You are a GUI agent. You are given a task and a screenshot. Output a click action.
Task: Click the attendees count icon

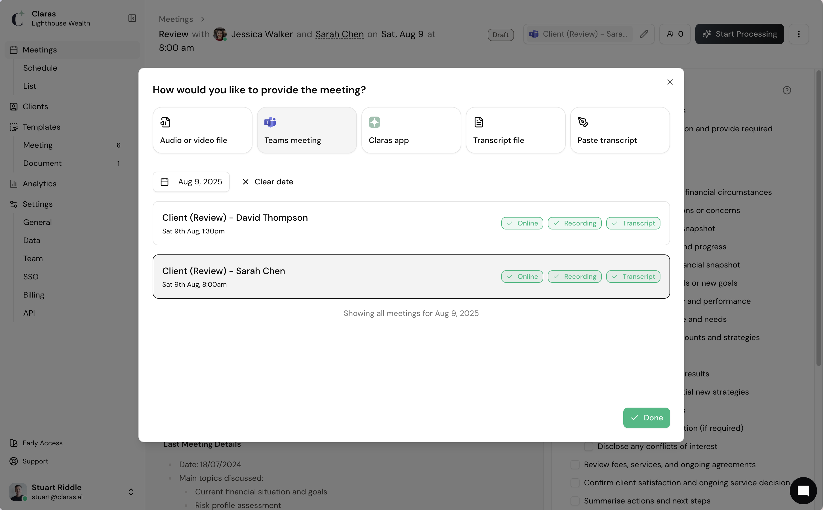(675, 34)
